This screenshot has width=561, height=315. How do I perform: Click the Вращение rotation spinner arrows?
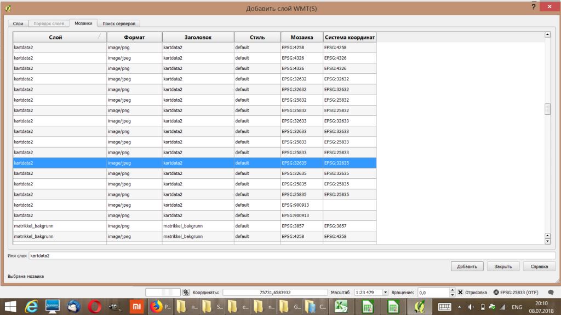pyautogui.click(x=452, y=293)
